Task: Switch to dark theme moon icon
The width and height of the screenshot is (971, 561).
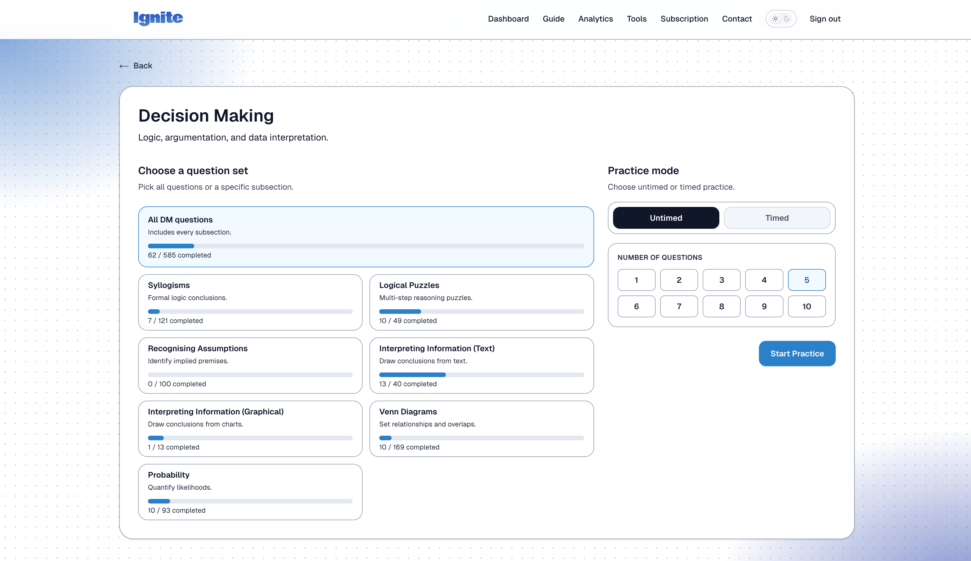Action: (787, 18)
